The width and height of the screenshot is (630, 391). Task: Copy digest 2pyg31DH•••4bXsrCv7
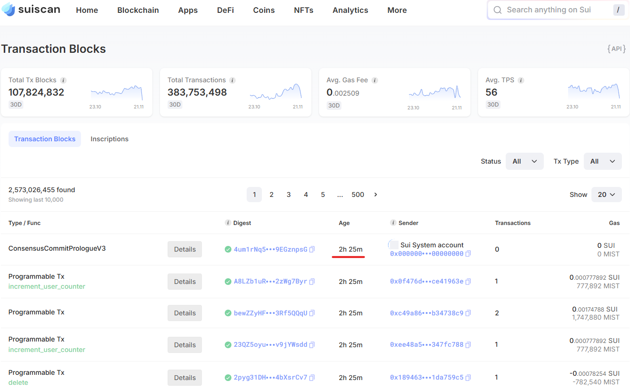tap(312, 378)
